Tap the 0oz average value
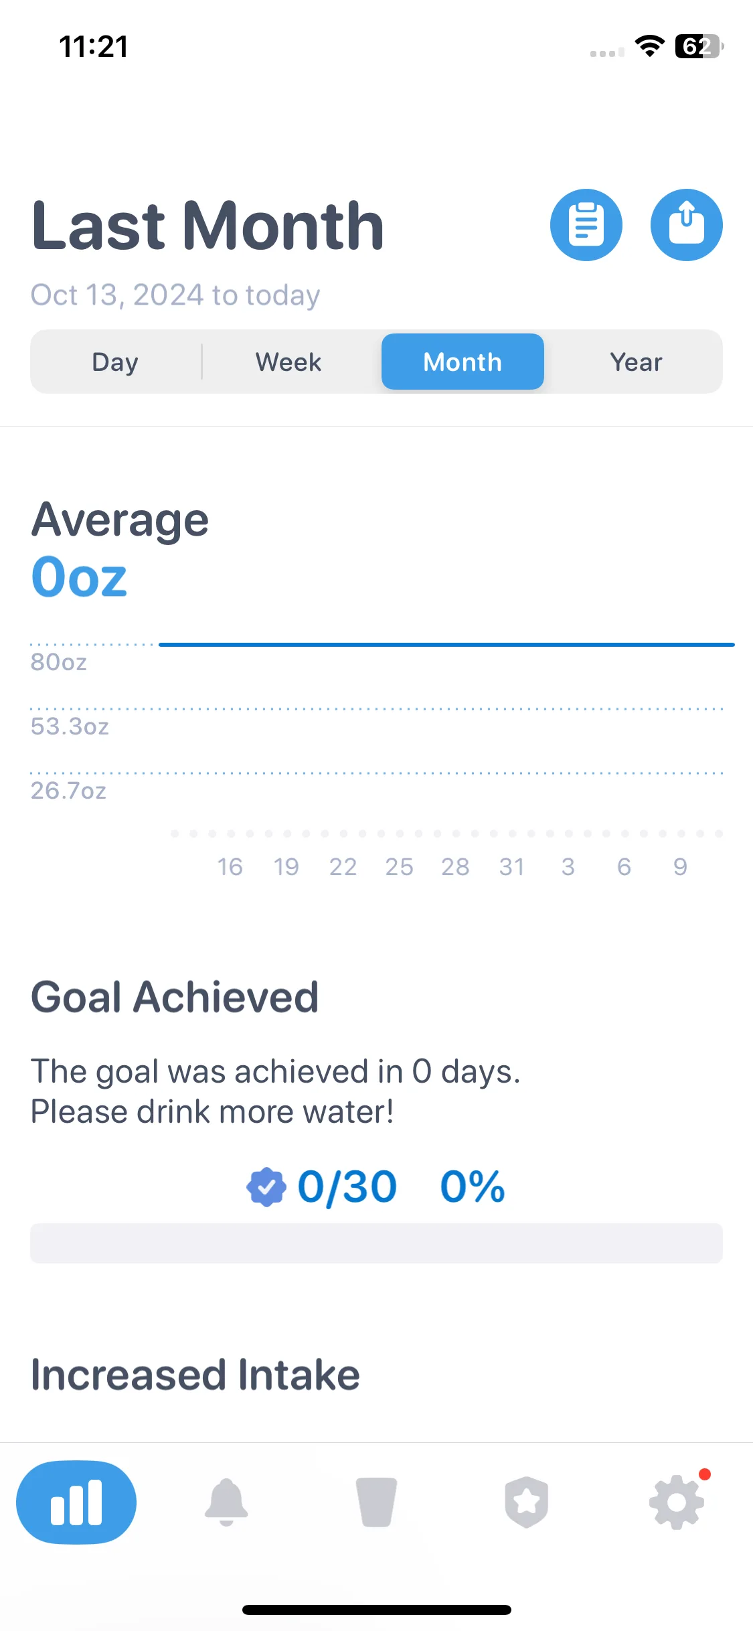Screen dimensions: 753x1631 (x=79, y=577)
